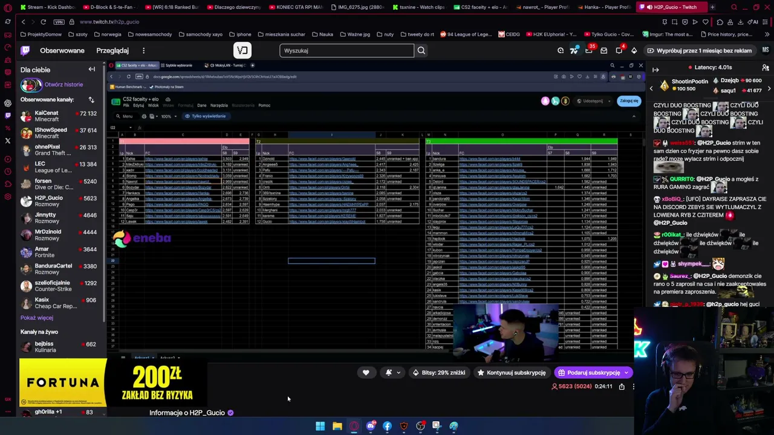Viewport: 774px width, 435px height.
Task: Click the browser address bar URL
Action: tap(109, 22)
